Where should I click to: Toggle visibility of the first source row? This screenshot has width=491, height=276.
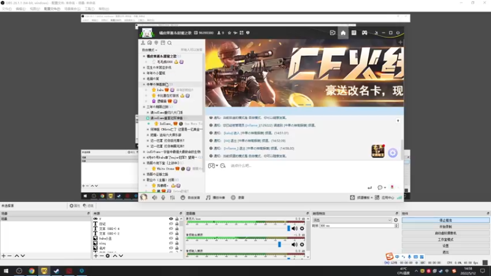point(171,219)
